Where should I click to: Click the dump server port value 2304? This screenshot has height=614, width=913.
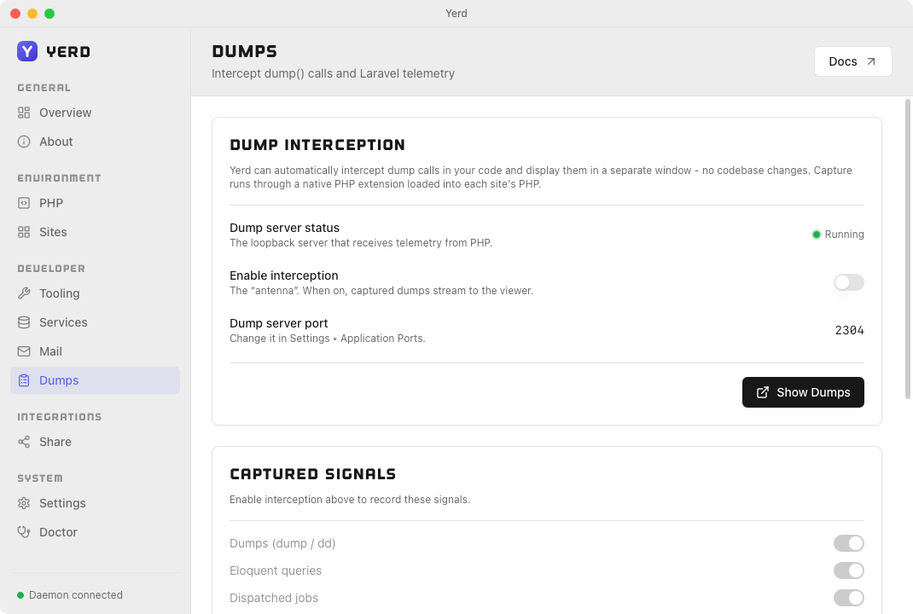(849, 331)
